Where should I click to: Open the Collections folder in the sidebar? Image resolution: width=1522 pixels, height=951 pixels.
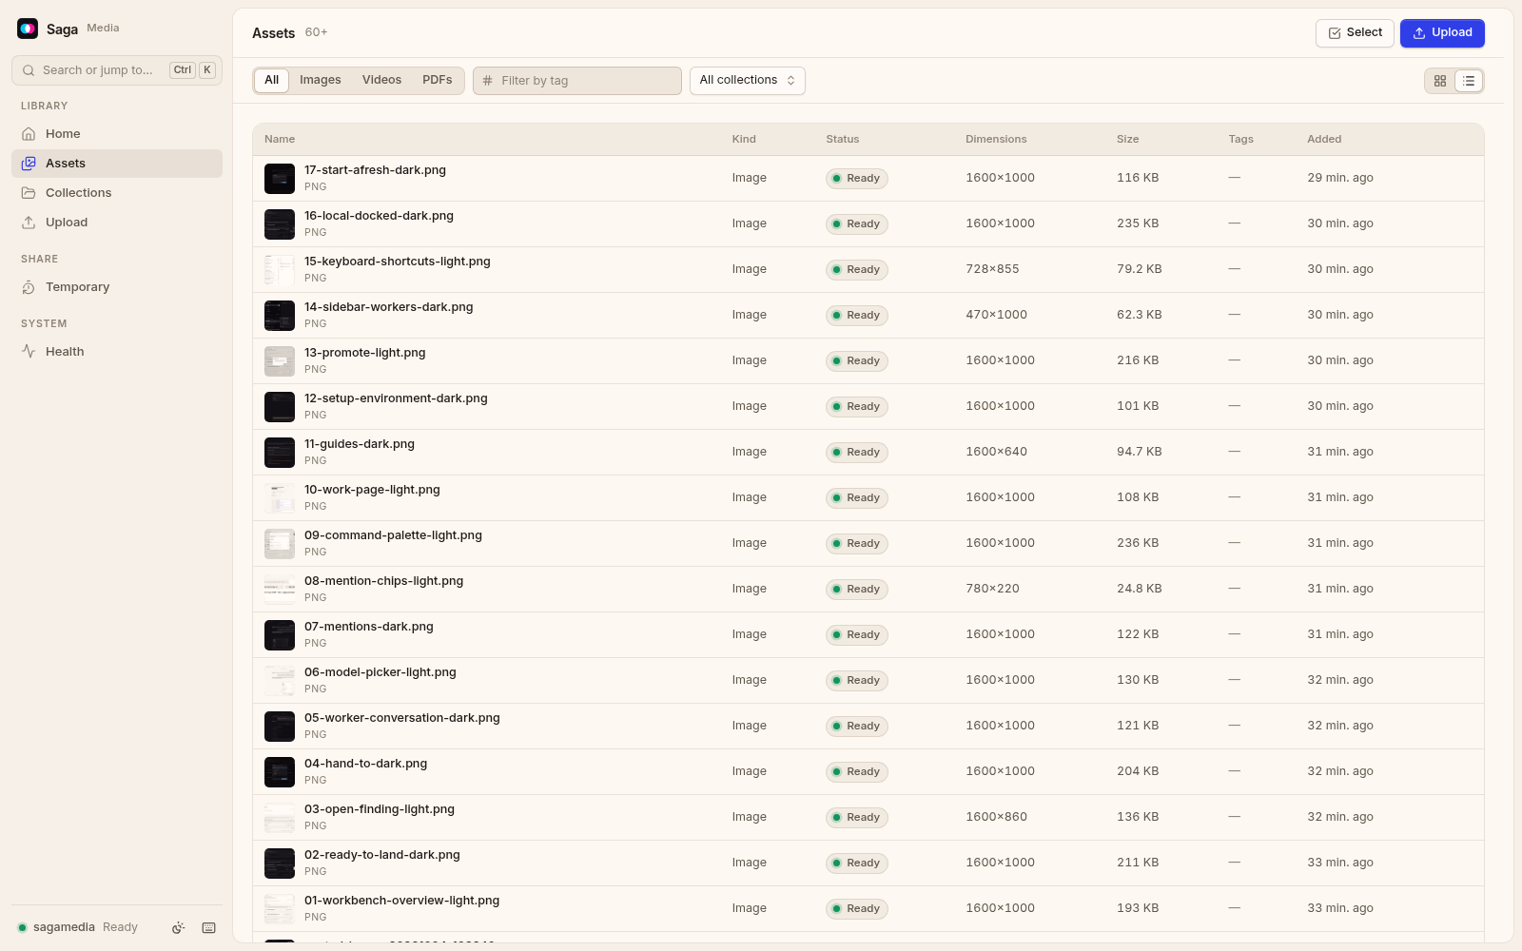(x=117, y=193)
